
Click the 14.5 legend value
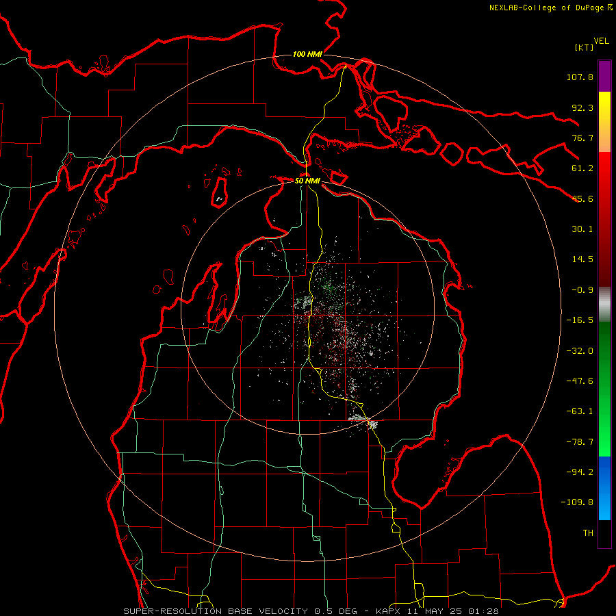click(x=582, y=259)
